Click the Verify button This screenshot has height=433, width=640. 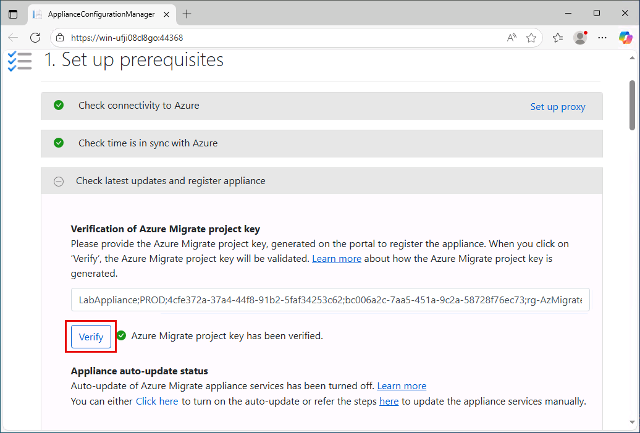(91, 337)
